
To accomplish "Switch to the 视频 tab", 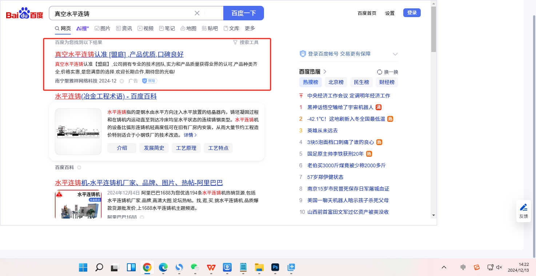I will (x=145, y=28).
